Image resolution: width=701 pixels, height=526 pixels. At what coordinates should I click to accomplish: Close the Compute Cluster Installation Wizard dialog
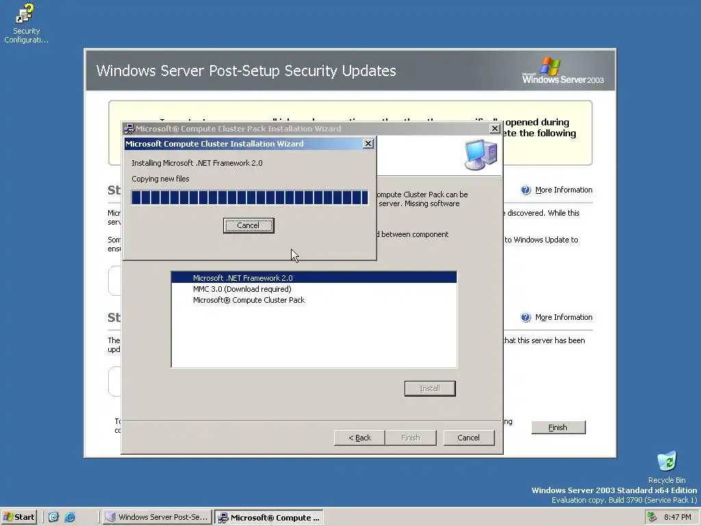pos(368,144)
